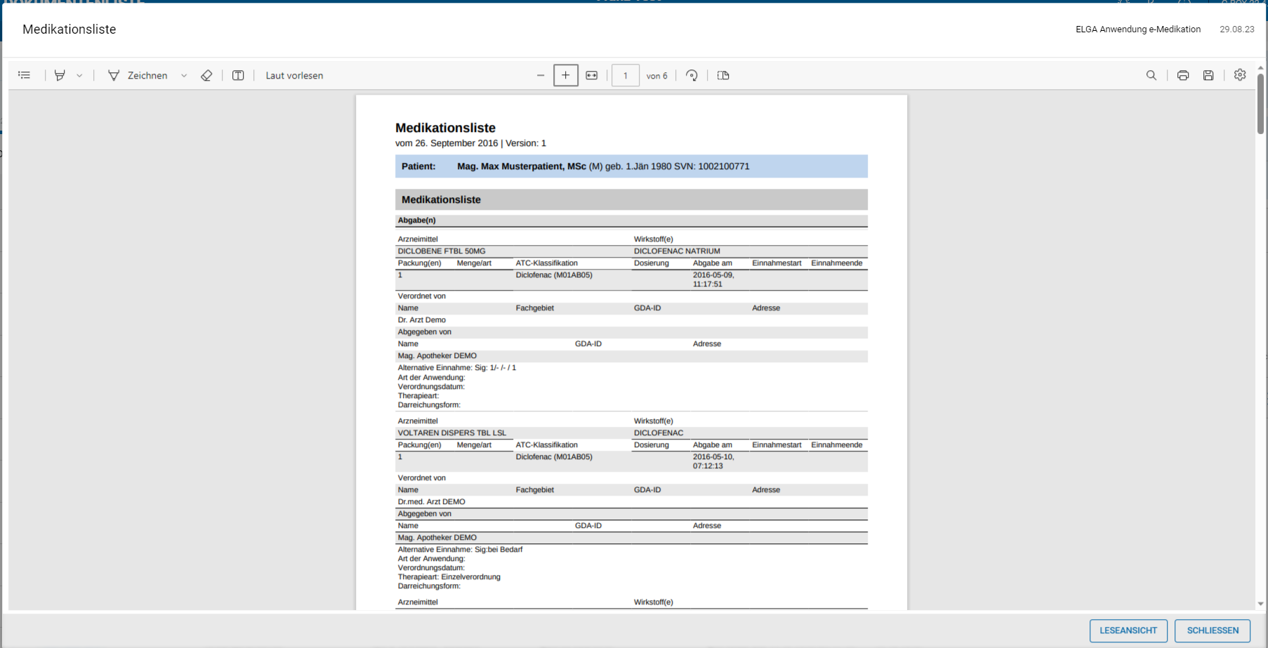Activate the Zeichnen draw tool
This screenshot has height=648, width=1268.
138,75
